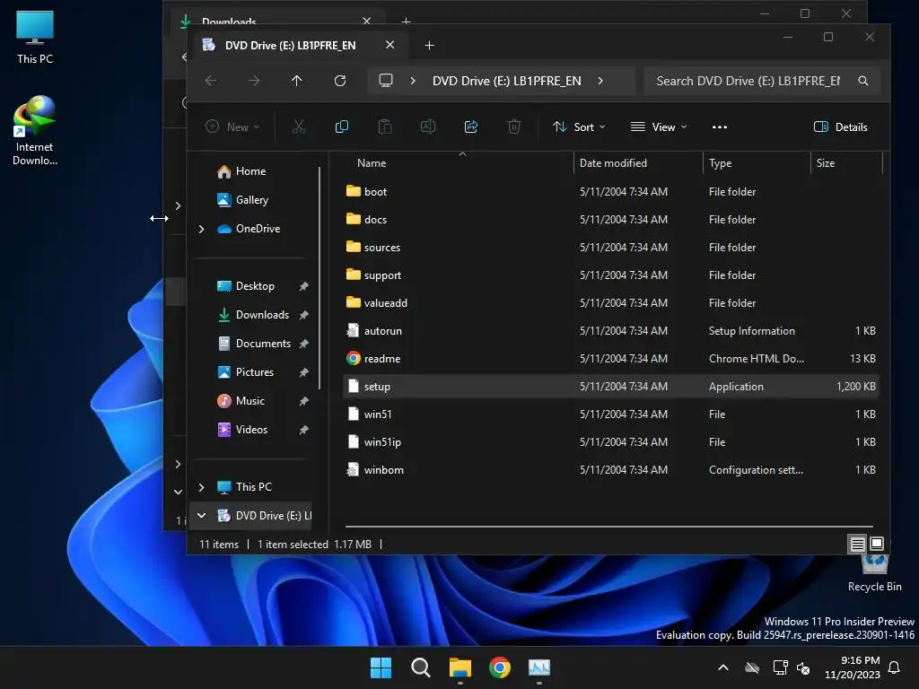Viewport: 919px width, 689px height.
Task: Select the setup application file
Action: point(610,387)
